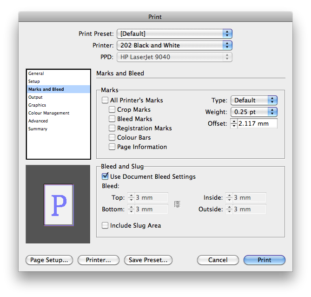
Task: Go to the Summary section
Action: [x=38, y=129]
